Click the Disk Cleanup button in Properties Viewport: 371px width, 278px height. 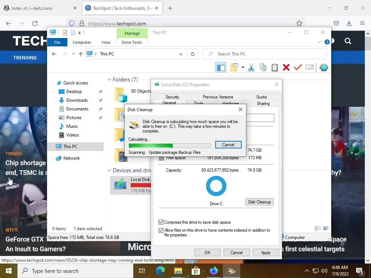[259, 202]
